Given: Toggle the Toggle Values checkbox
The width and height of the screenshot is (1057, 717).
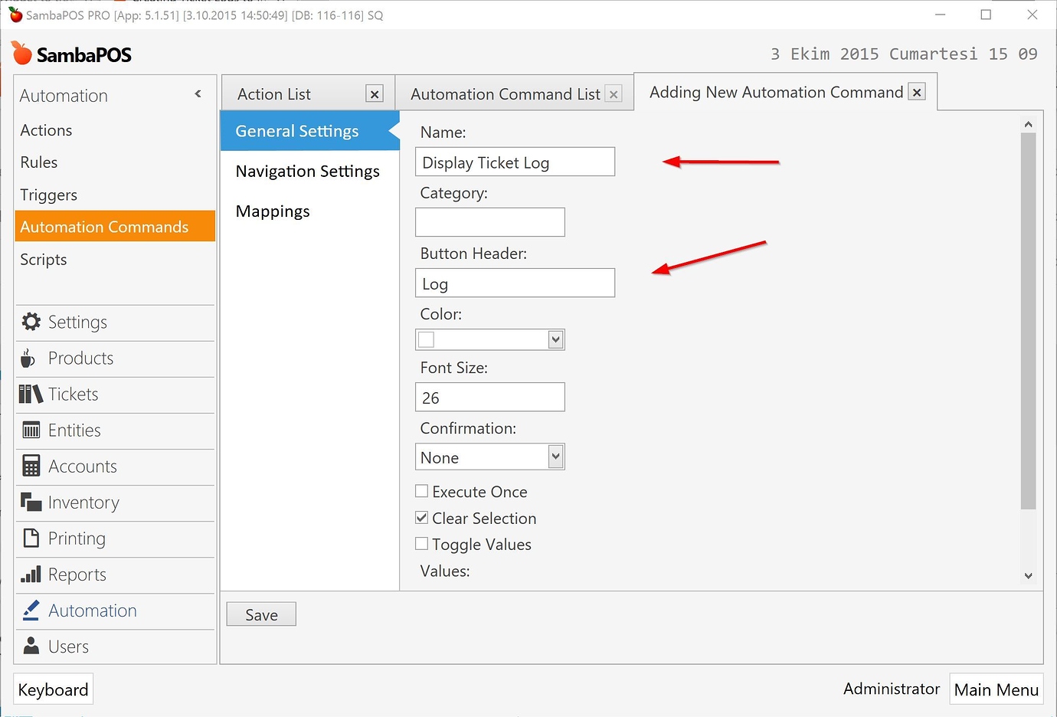Looking at the screenshot, I should pos(421,543).
